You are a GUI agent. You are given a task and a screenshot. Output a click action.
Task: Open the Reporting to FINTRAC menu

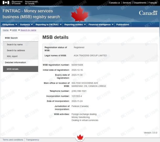click(48, 25)
